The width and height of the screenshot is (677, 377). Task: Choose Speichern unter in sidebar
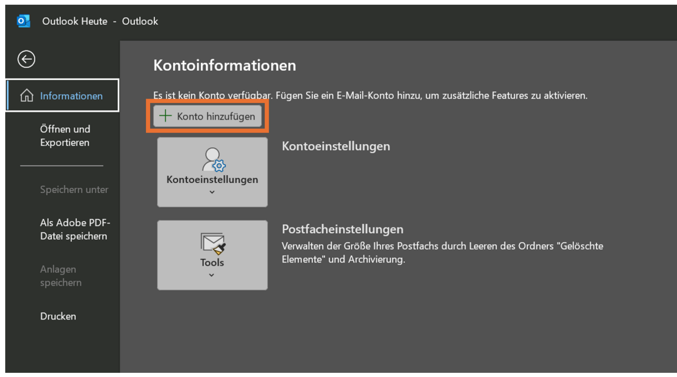(74, 190)
